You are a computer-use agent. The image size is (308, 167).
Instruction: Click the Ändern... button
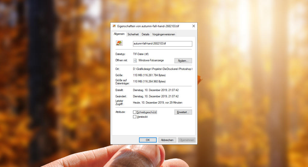183,61
